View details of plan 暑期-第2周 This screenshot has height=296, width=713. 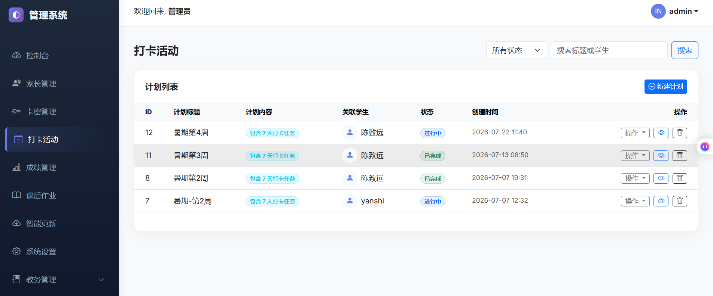(661, 201)
